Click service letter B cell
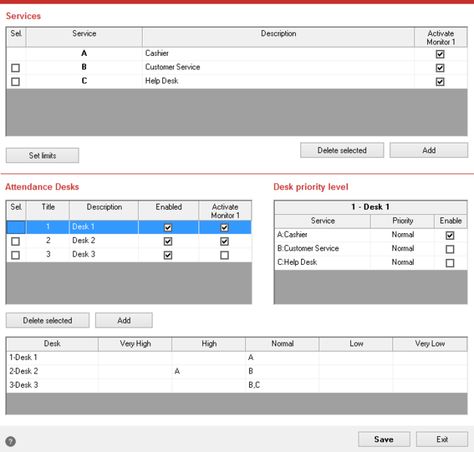 84,67
